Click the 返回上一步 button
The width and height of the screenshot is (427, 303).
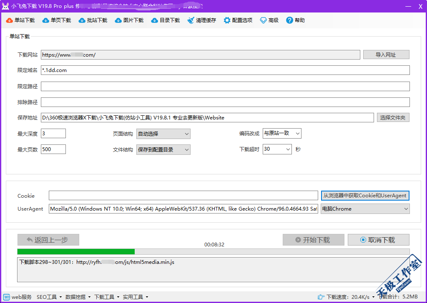48,240
